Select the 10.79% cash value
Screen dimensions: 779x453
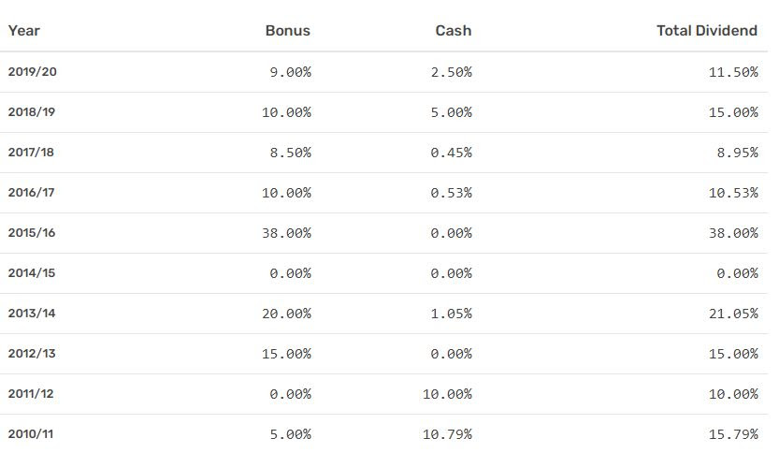[447, 434]
